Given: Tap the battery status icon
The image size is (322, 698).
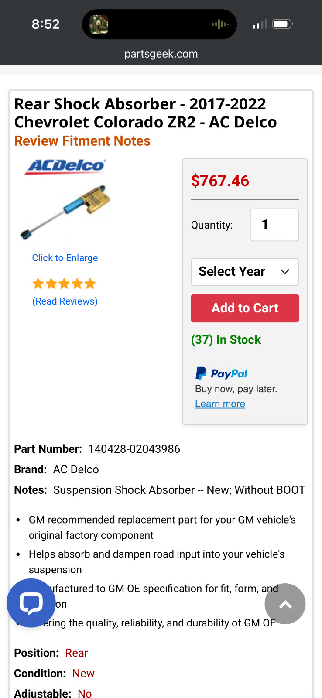Looking at the screenshot, I should 282,24.
